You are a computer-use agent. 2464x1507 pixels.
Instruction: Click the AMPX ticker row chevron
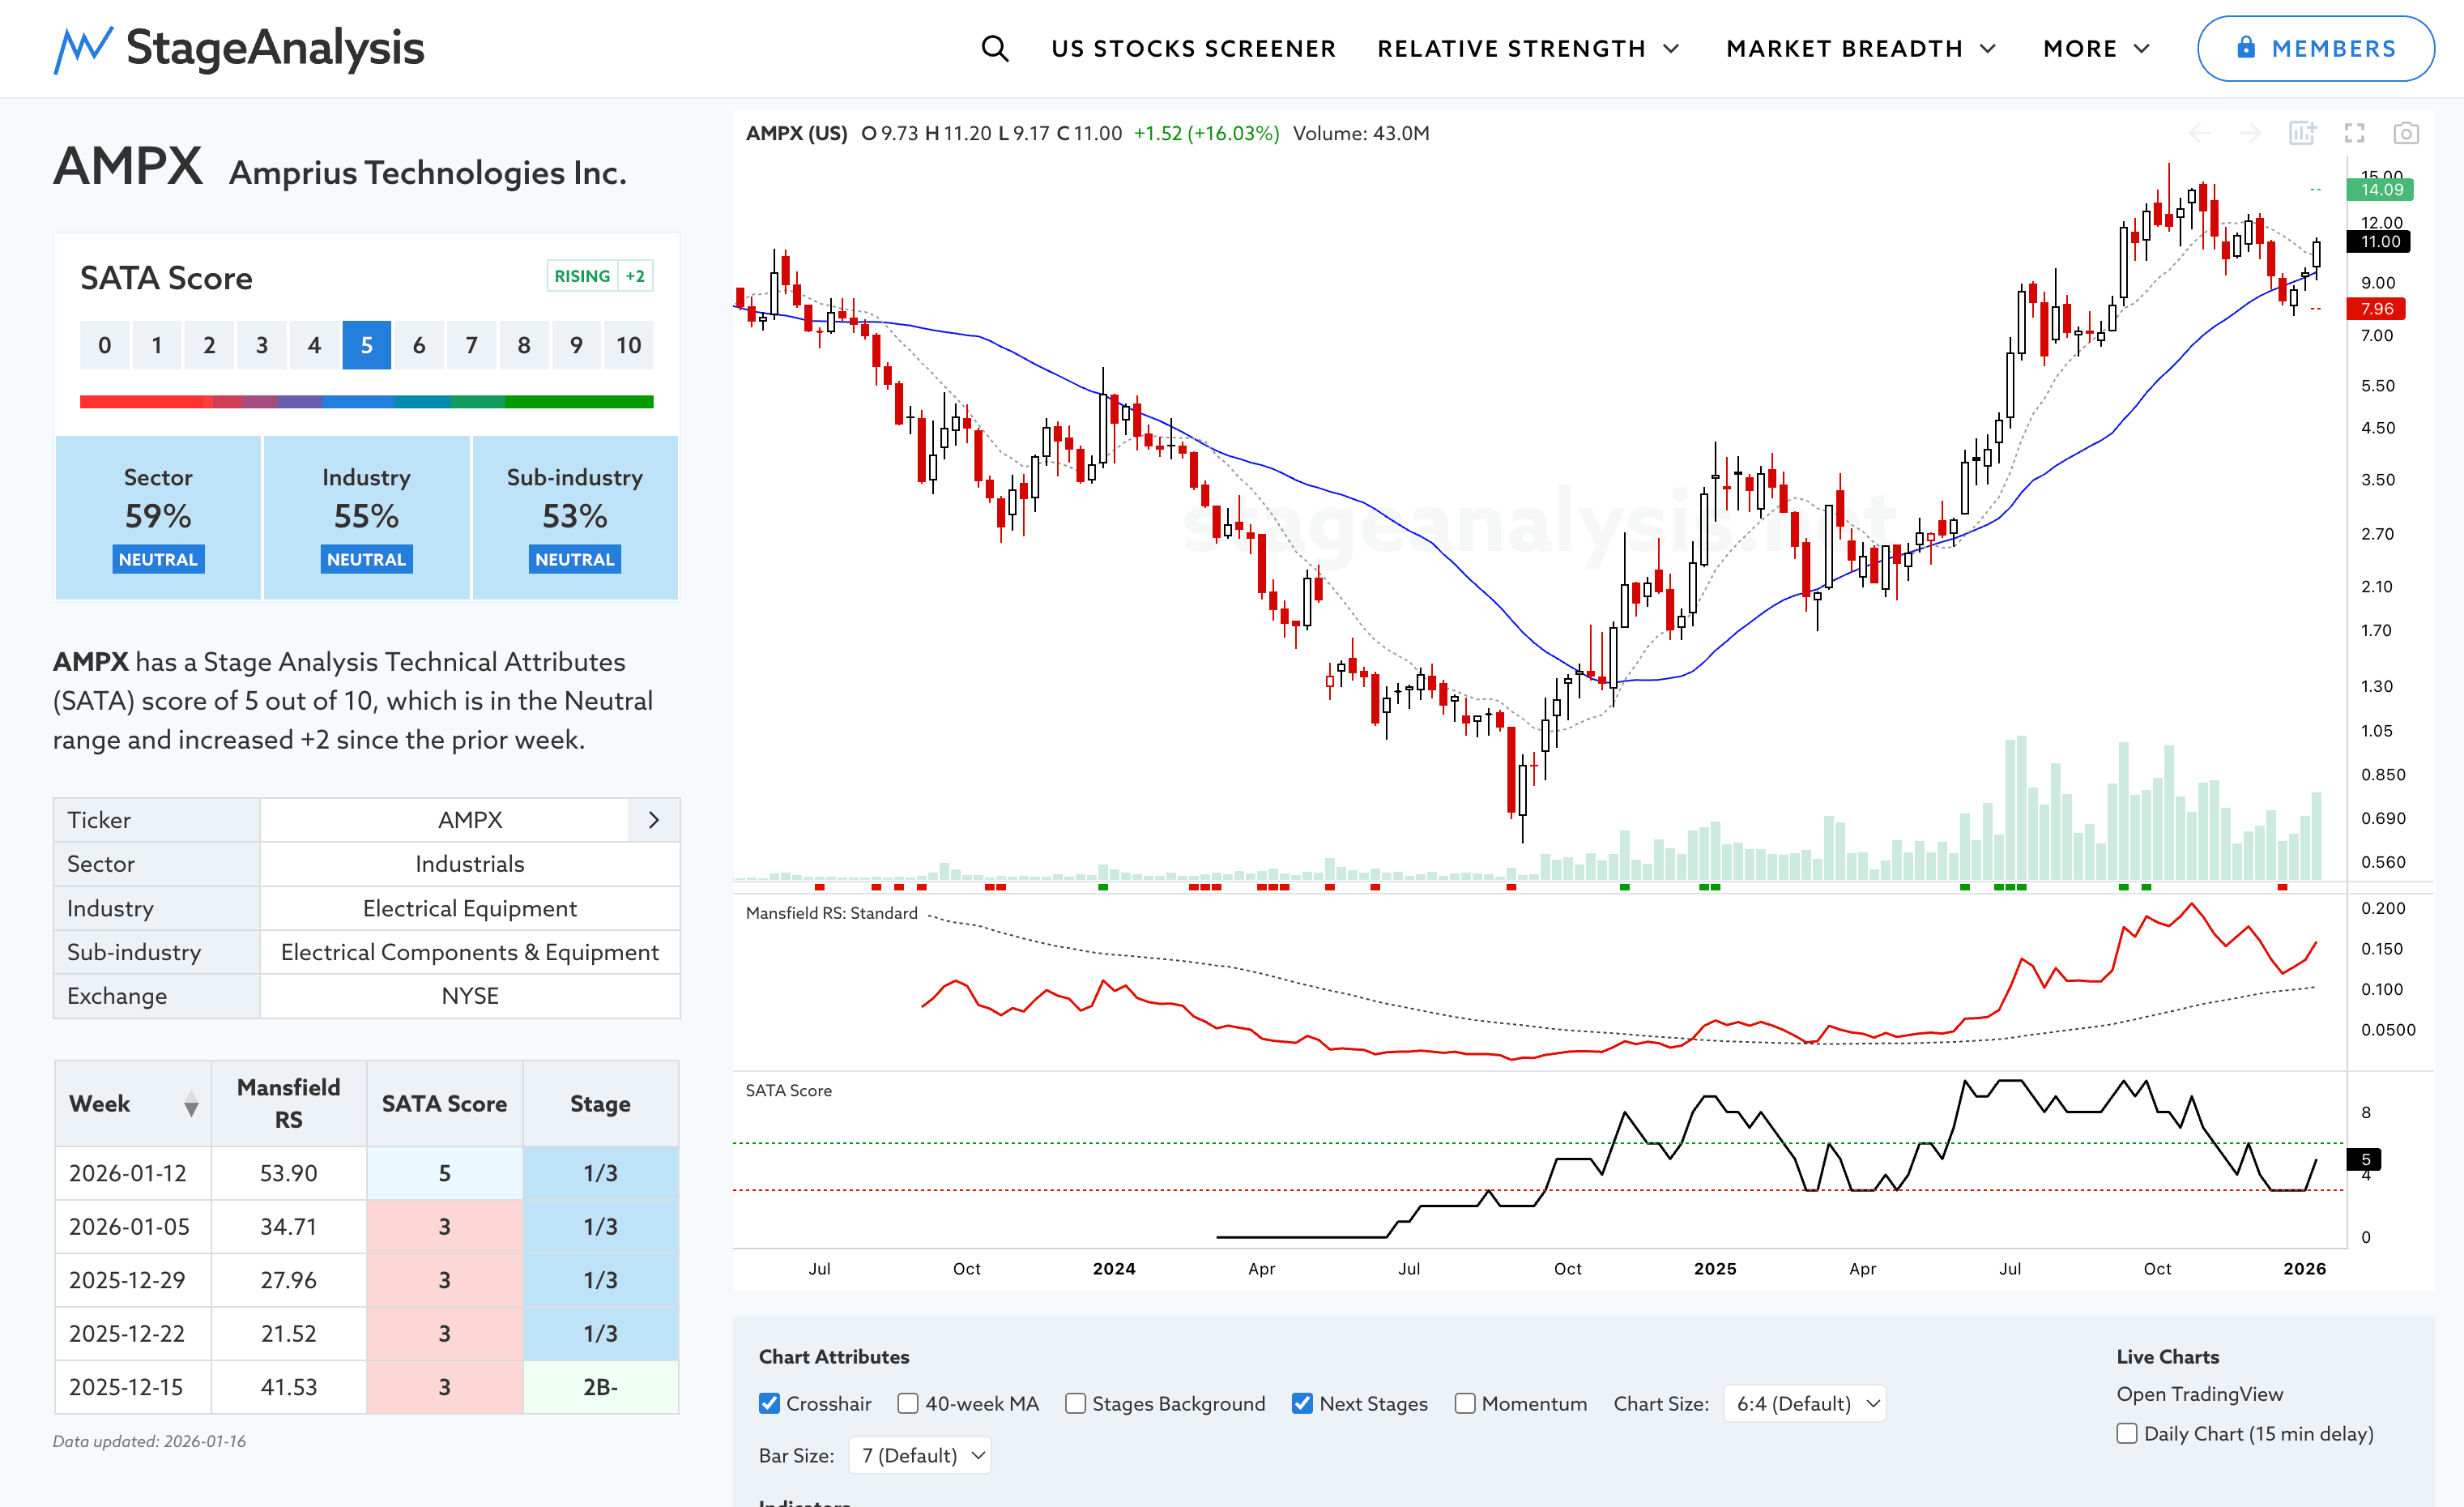[654, 820]
